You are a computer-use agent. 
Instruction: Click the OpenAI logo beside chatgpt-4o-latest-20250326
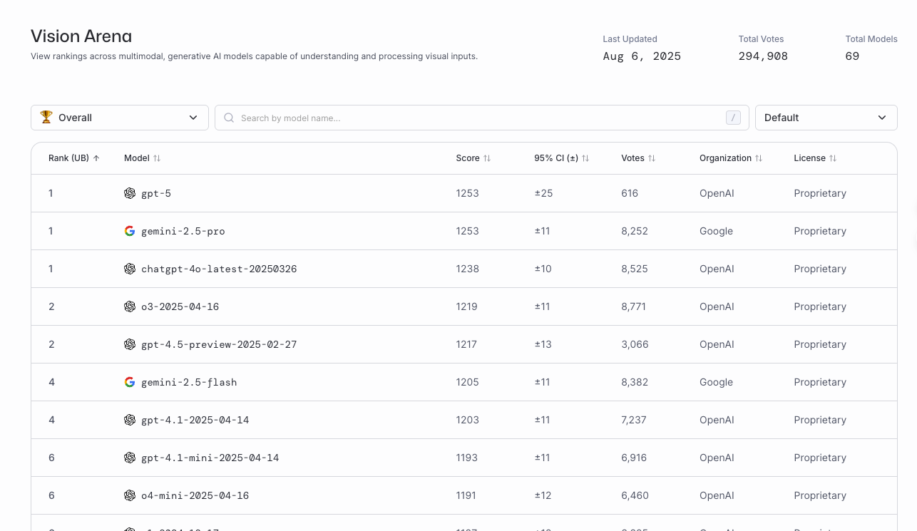[x=130, y=269]
